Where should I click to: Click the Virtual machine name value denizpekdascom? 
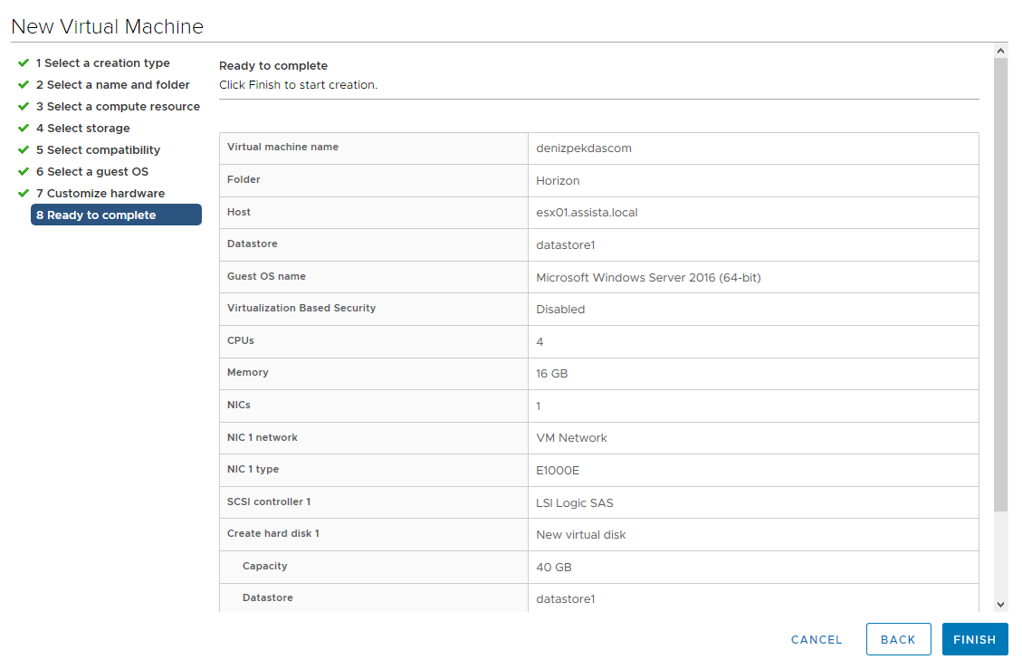(x=583, y=148)
